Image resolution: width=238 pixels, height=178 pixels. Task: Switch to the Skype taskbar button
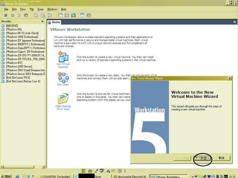coord(93,177)
